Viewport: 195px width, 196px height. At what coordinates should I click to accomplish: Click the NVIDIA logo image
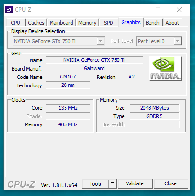click(x=166, y=69)
